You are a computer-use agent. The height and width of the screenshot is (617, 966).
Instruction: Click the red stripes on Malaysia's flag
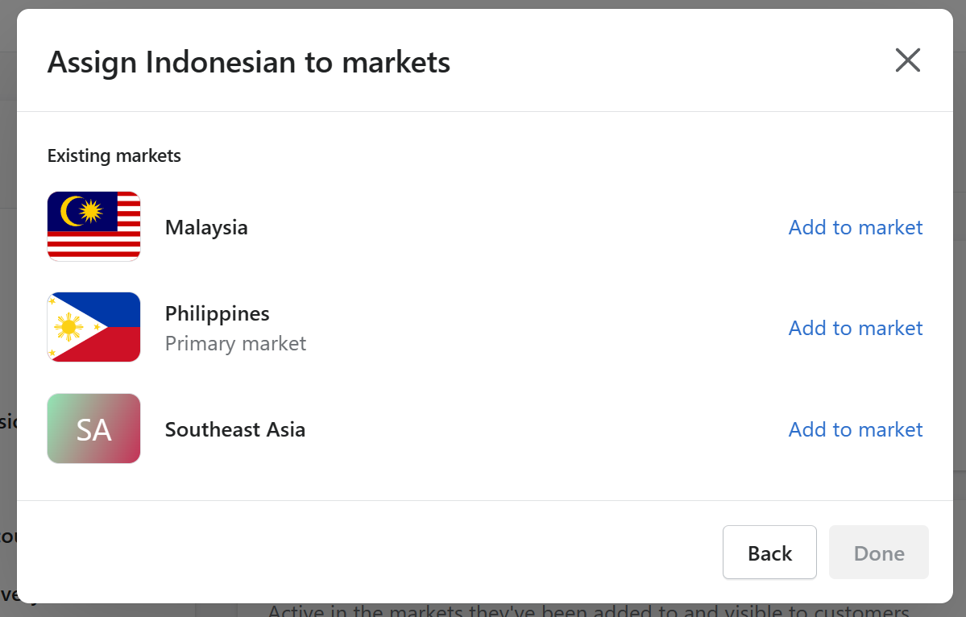(93, 246)
